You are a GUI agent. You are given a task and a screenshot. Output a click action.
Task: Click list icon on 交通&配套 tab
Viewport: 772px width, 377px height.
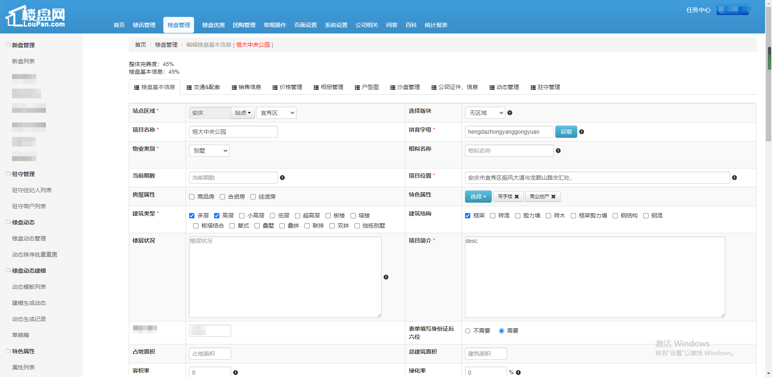tap(189, 87)
